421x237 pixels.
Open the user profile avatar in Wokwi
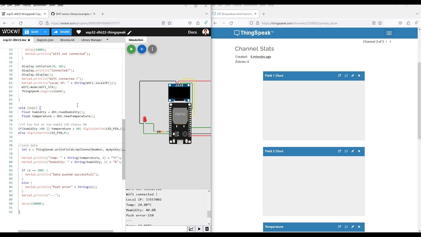pyautogui.click(x=206, y=32)
